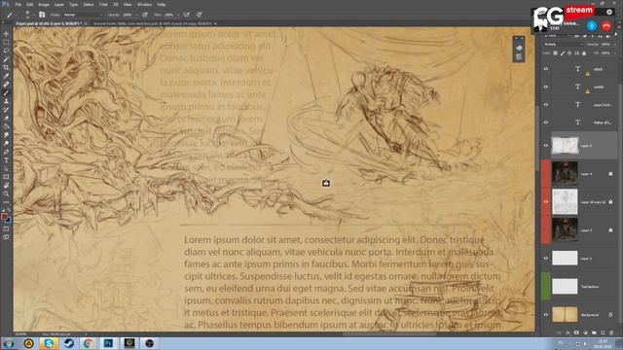Open Skype from the taskbar
Screen dimensions: 623x350
pos(49,343)
